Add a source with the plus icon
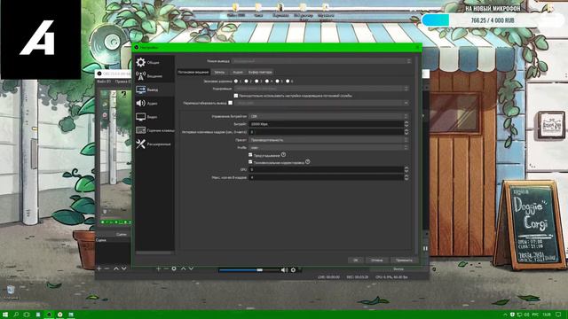 point(158,268)
